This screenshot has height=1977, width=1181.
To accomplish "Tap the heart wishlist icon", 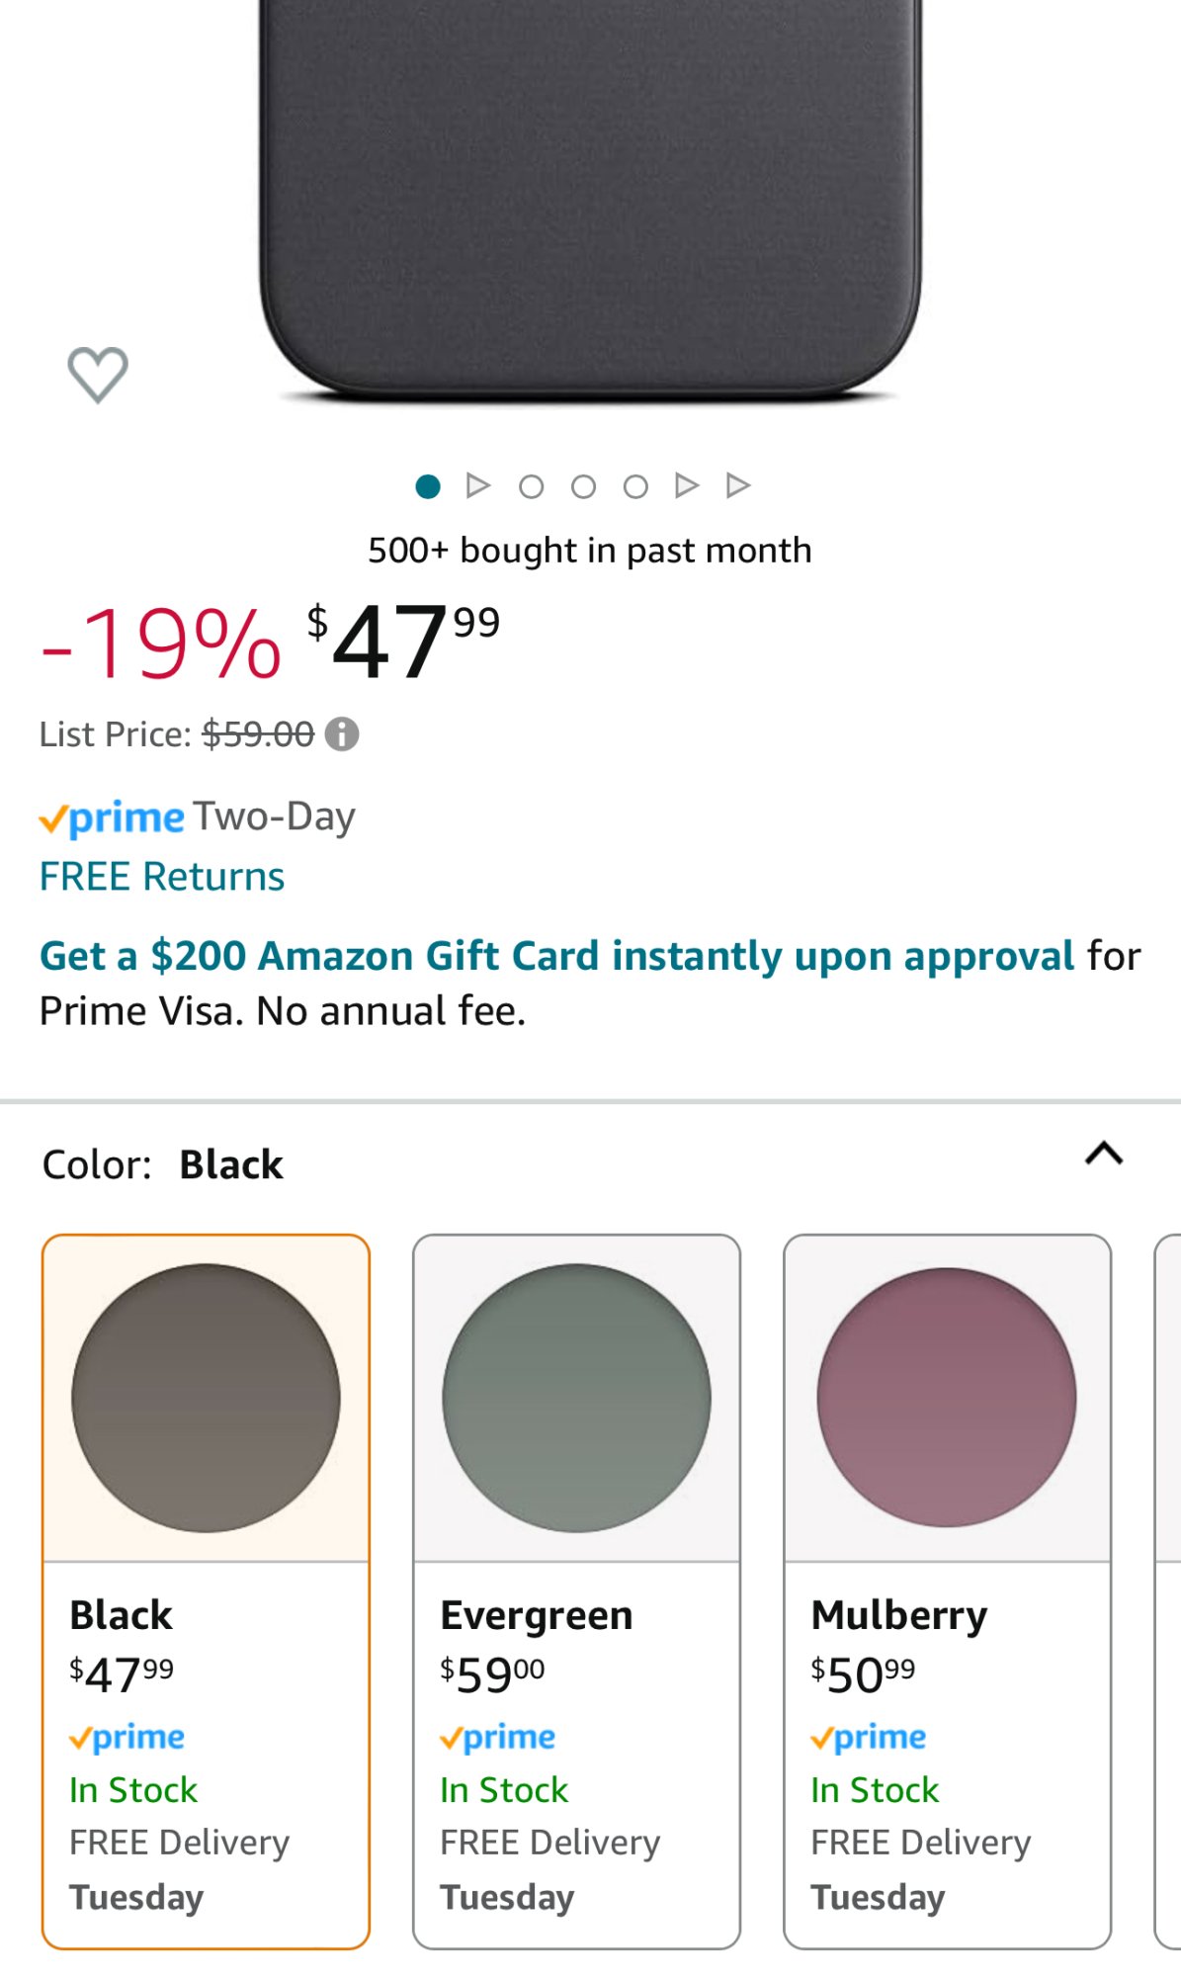I will tap(97, 375).
